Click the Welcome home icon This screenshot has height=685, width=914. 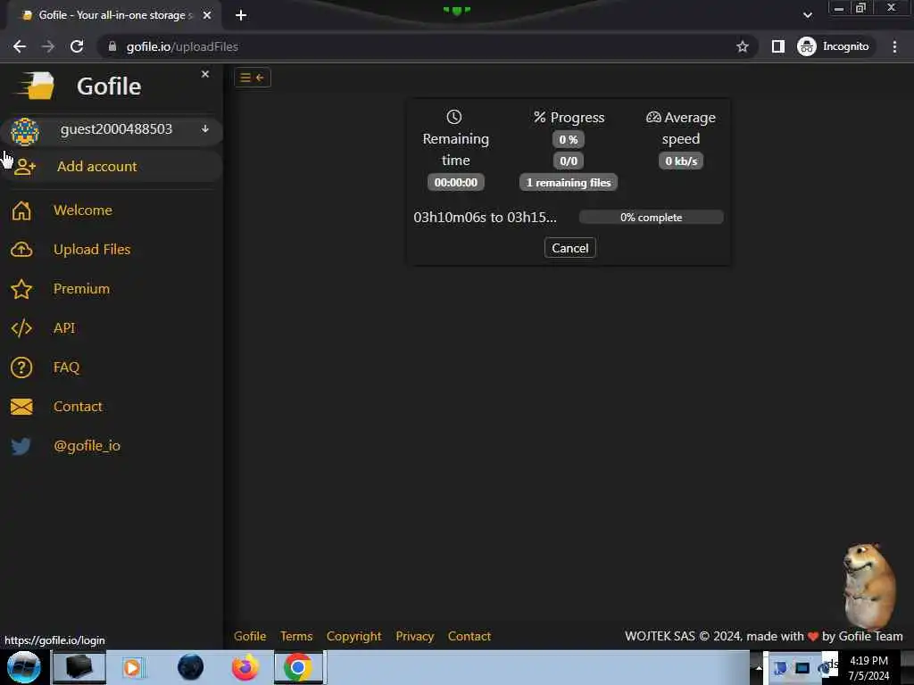click(x=21, y=210)
